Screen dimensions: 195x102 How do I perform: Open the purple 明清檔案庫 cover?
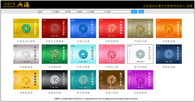pos(140,80)
